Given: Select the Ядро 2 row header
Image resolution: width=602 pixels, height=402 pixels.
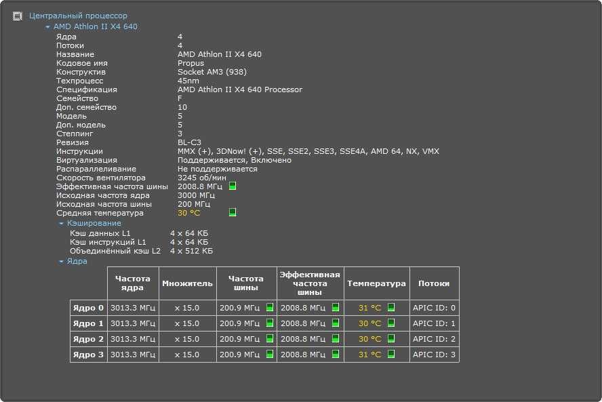Looking at the screenshot, I should (88, 340).
